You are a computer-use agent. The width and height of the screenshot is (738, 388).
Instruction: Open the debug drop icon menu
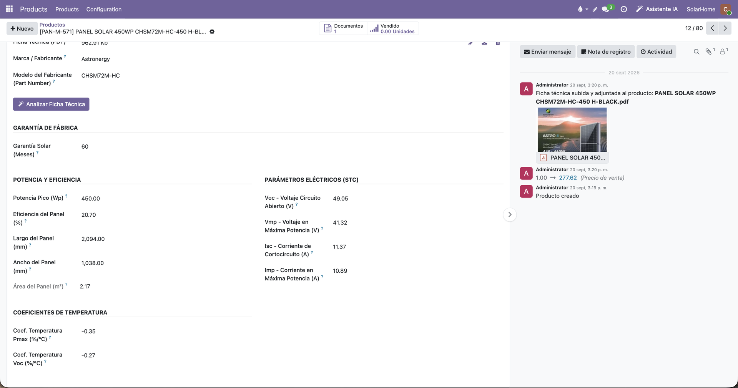point(582,9)
